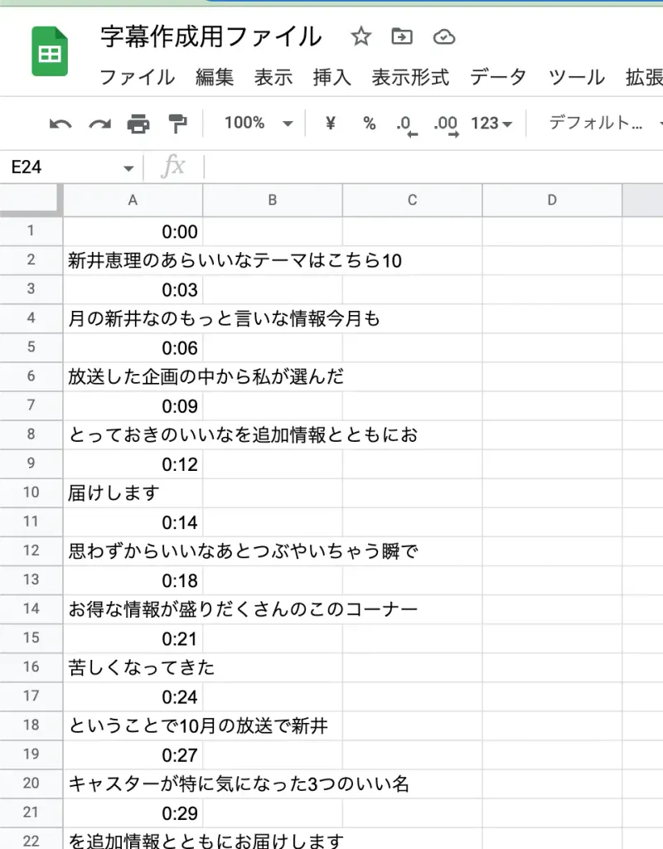The width and height of the screenshot is (663, 849).
Task: Decrease decimal places with the .0 icon
Action: 404,123
